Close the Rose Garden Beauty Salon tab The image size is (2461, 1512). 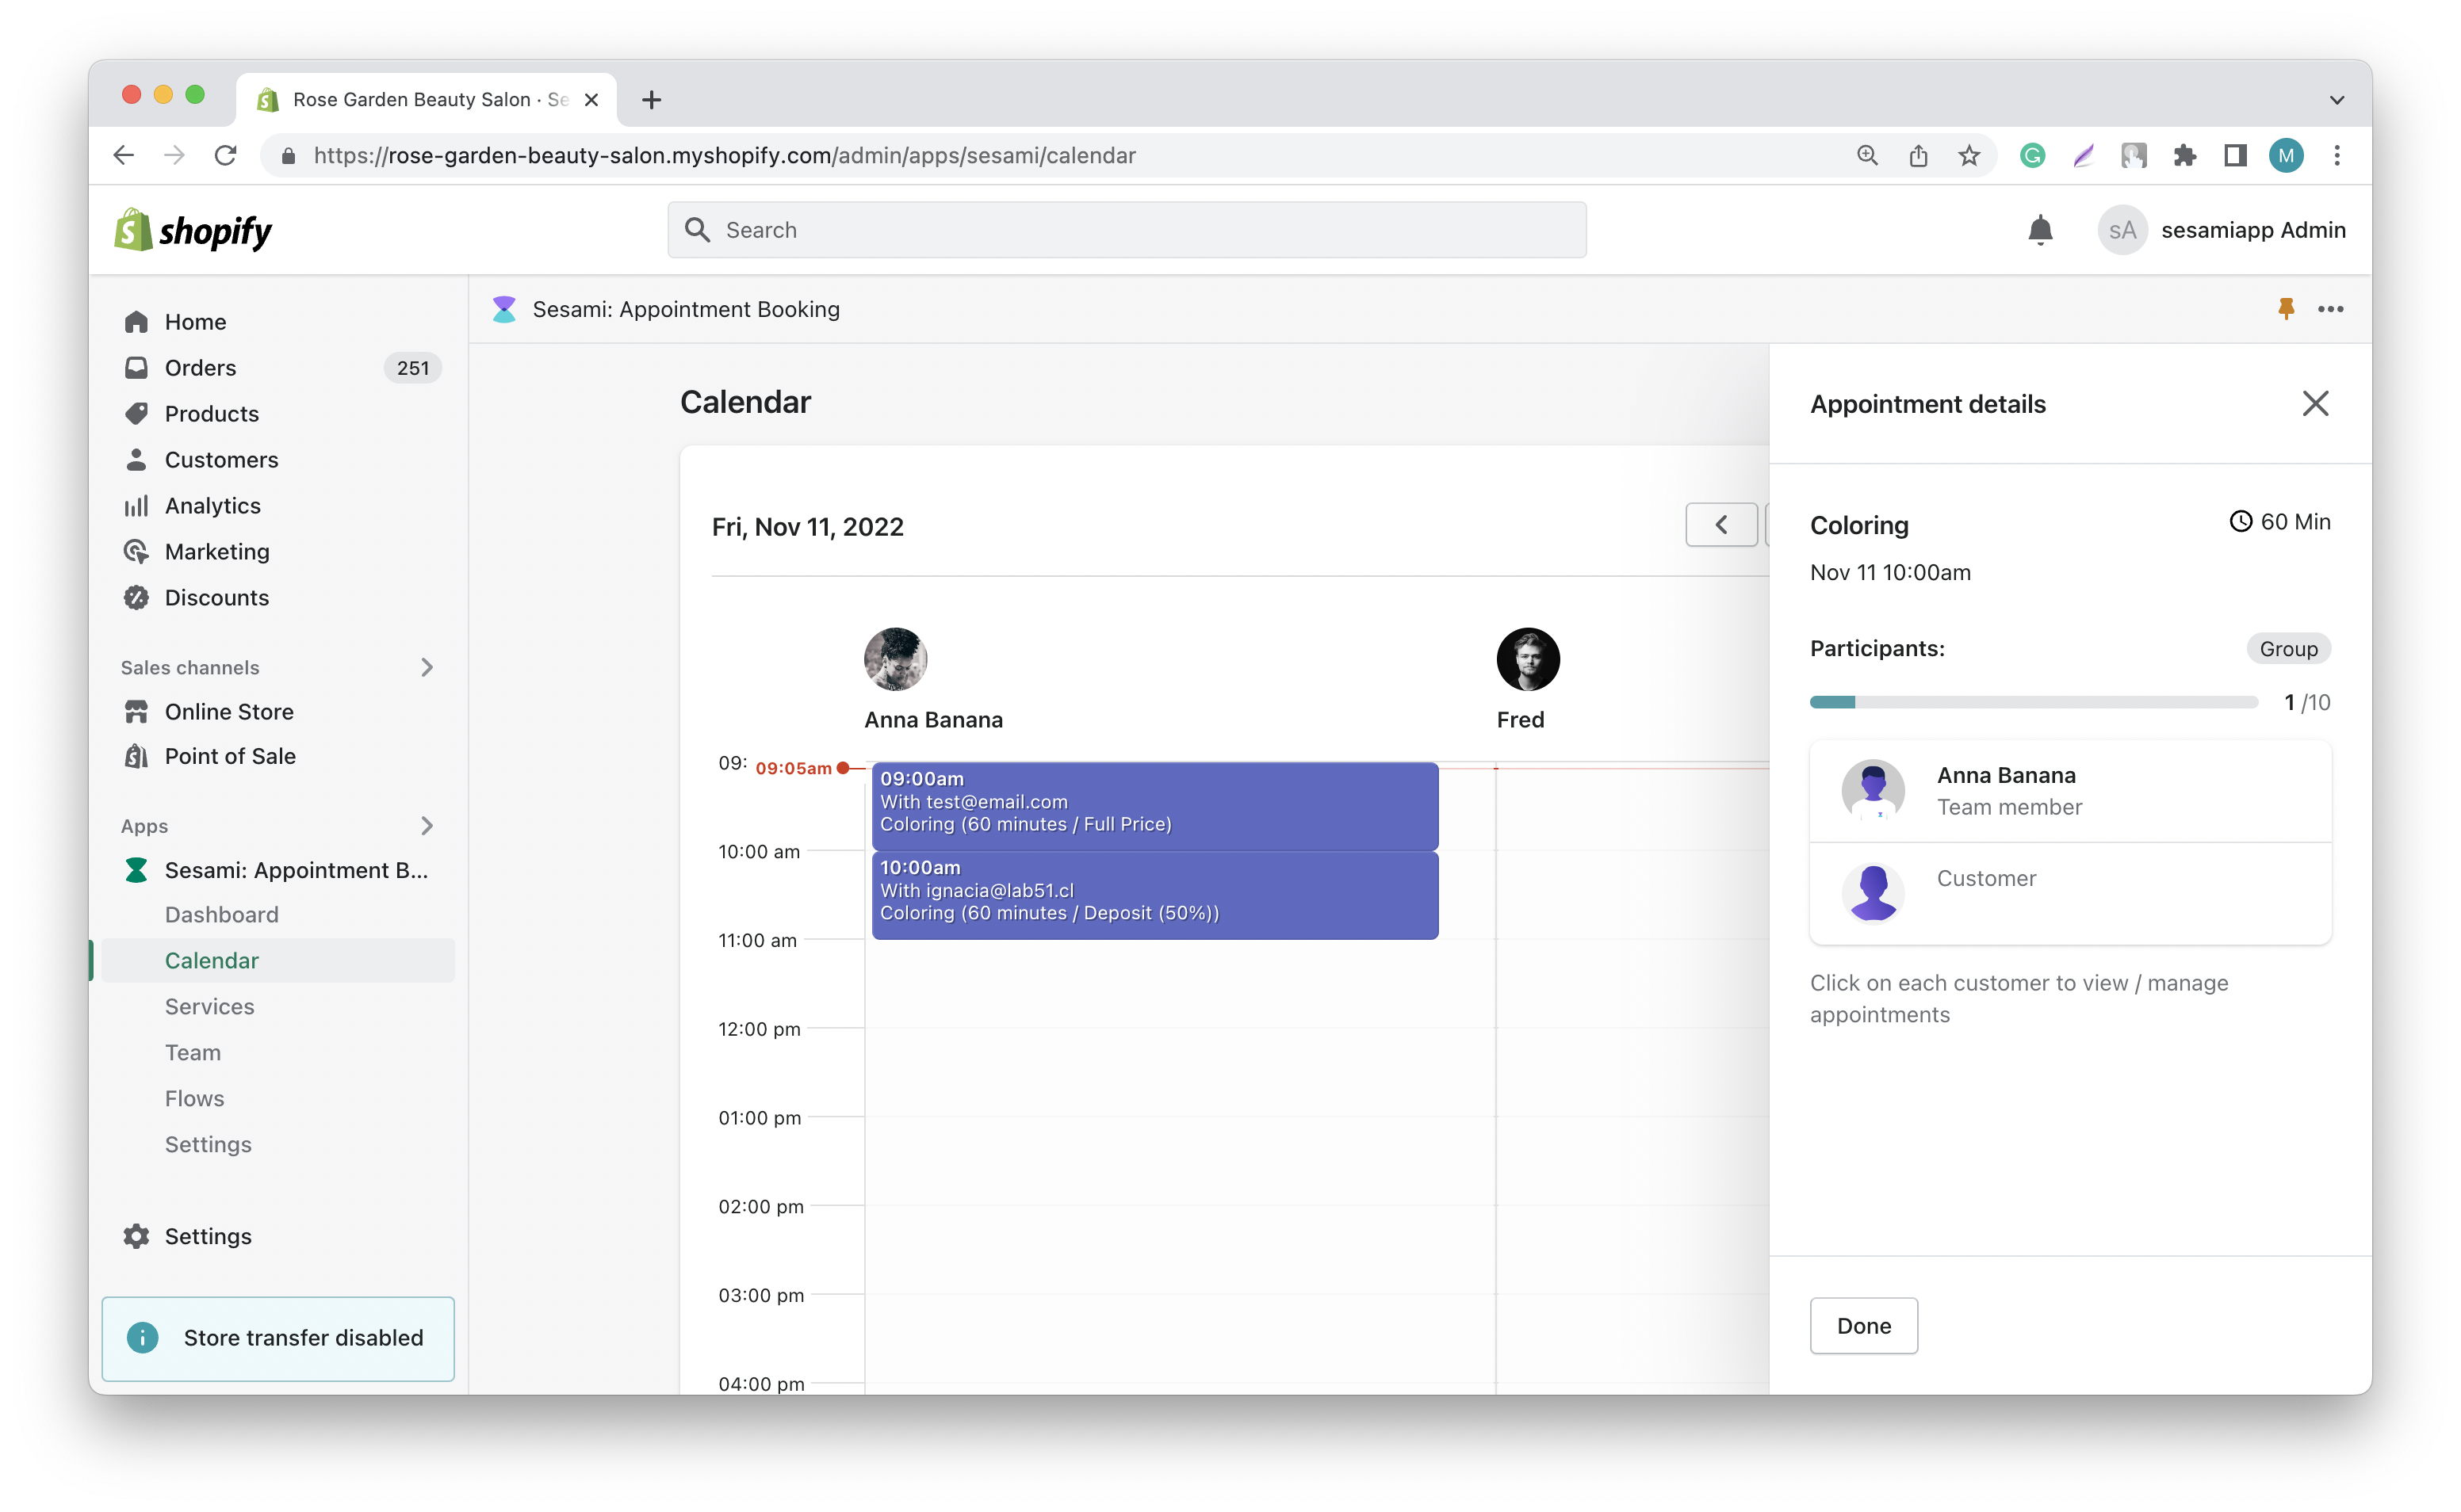tap(591, 99)
